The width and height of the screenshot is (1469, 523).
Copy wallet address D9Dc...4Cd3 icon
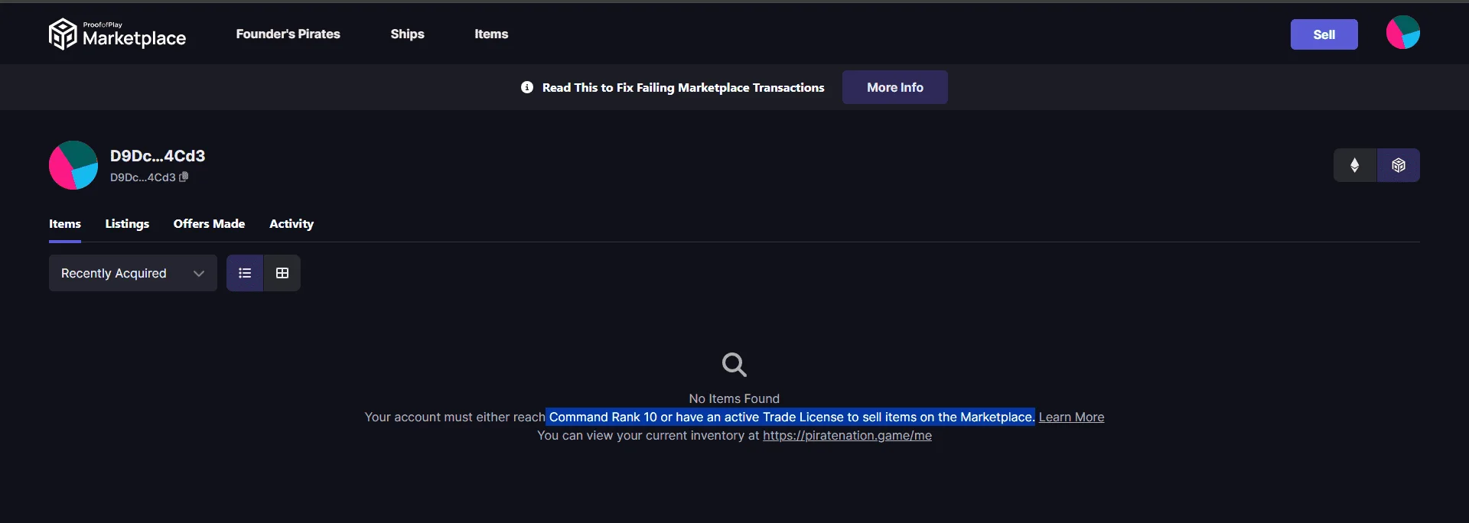184,177
